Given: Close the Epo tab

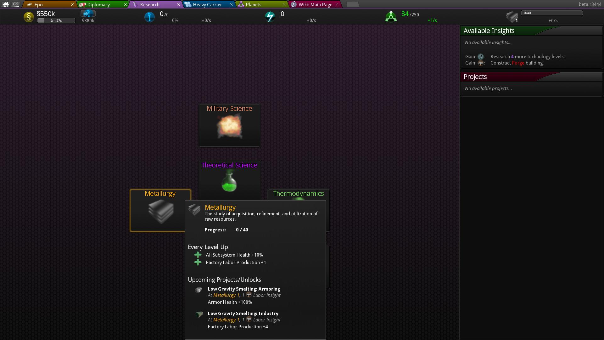Looking at the screenshot, I should coord(73,4).
